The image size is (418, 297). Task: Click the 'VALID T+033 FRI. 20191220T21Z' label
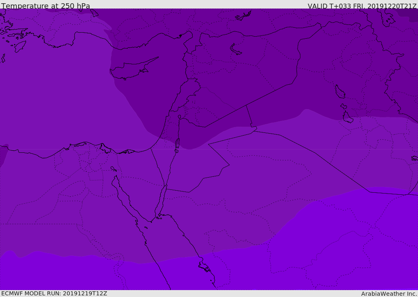coord(362,6)
